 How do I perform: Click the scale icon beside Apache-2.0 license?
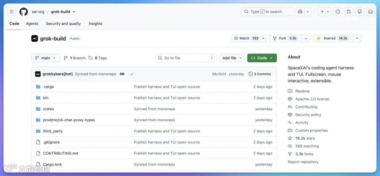290,99
